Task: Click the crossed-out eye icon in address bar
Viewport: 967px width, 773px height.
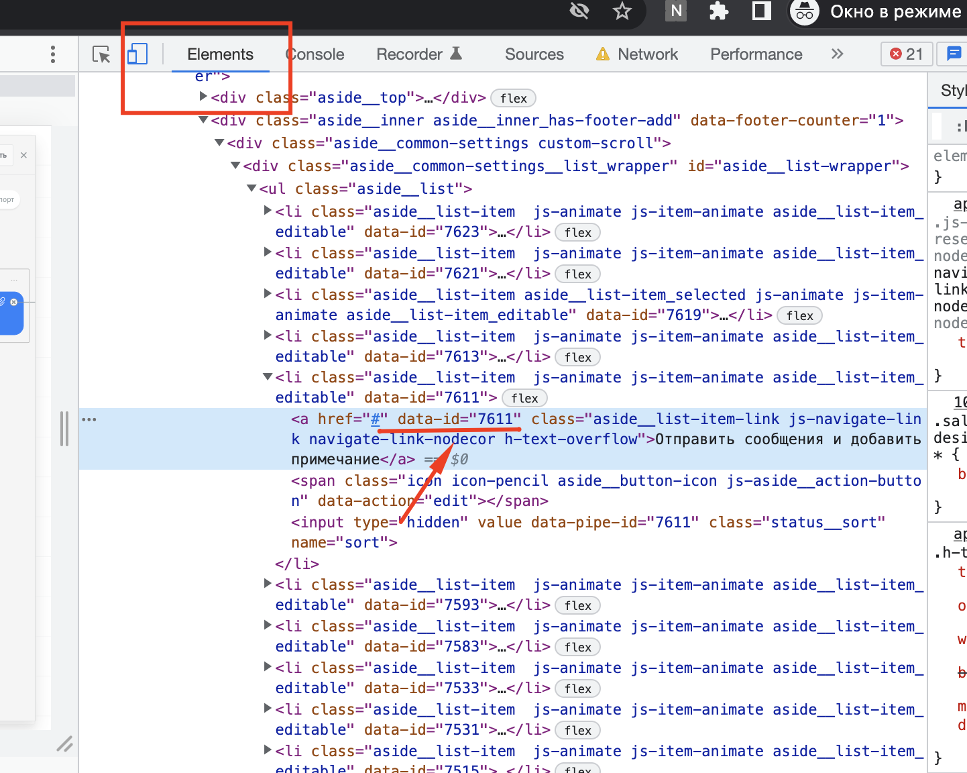Action: [579, 11]
